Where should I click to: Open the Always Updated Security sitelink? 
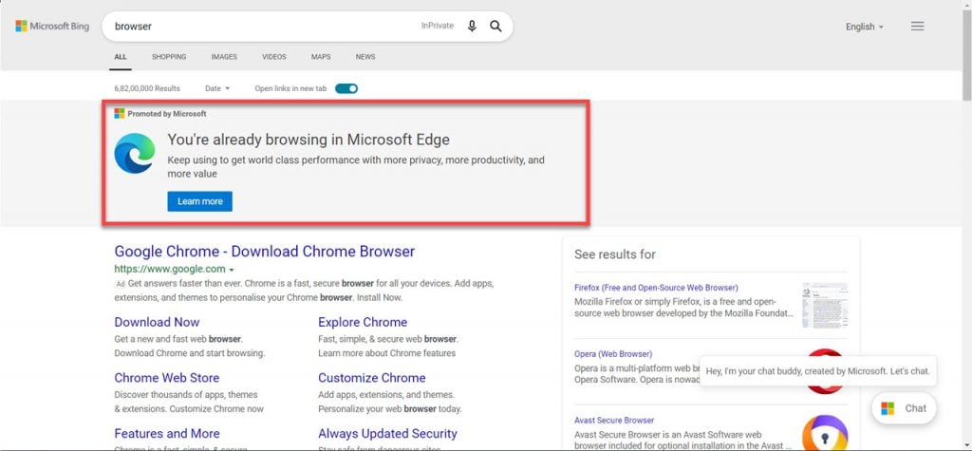coord(387,434)
